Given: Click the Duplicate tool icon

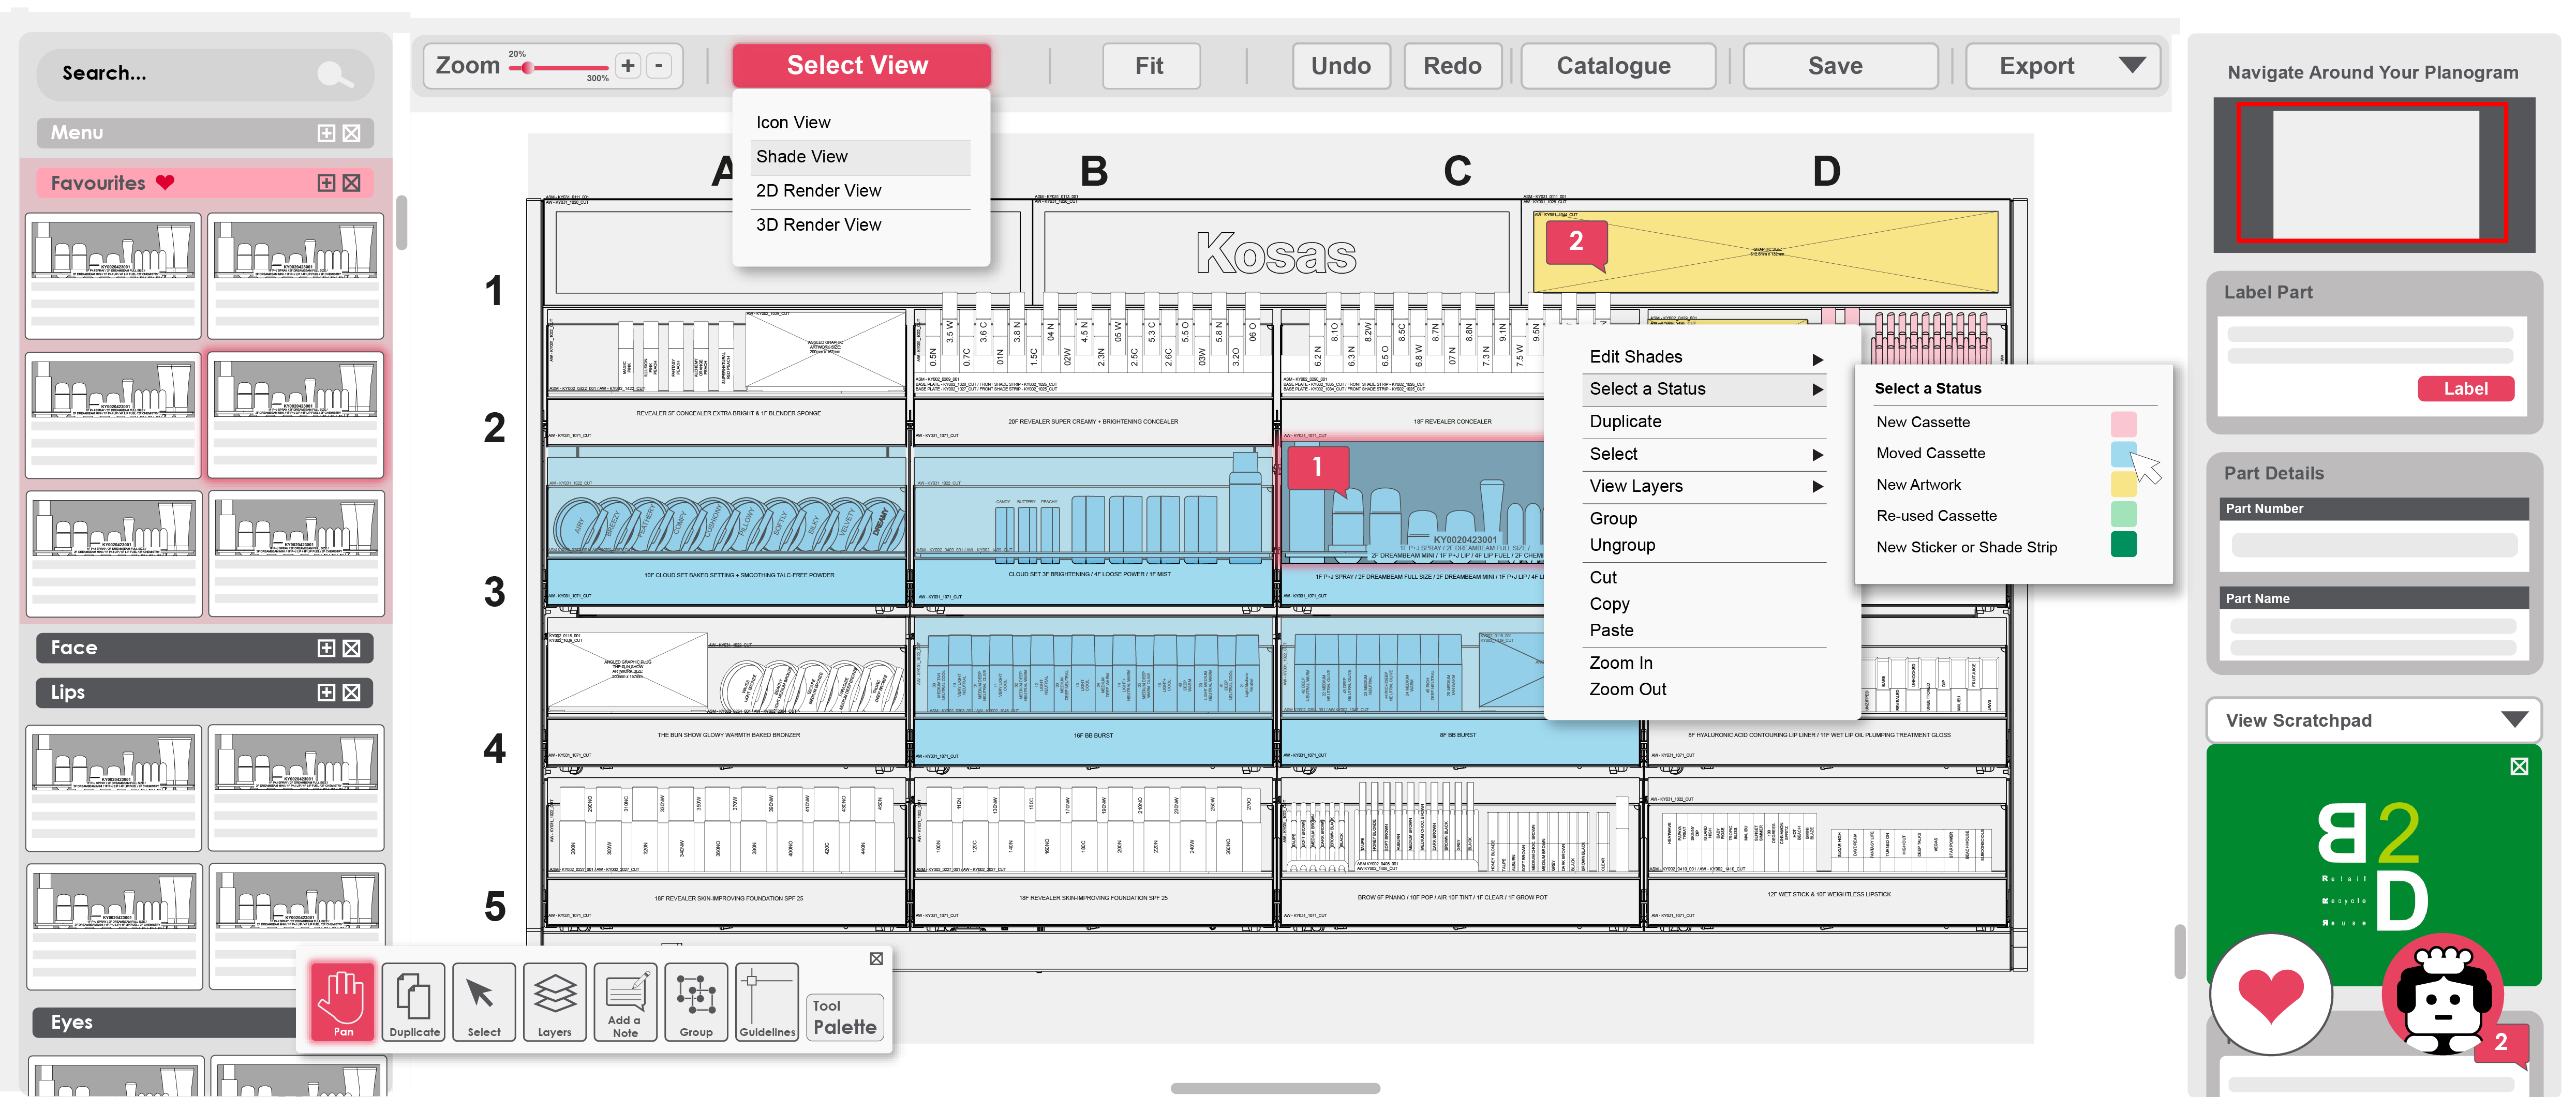Looking at the screenshot, I should (x=414, y=1000).
